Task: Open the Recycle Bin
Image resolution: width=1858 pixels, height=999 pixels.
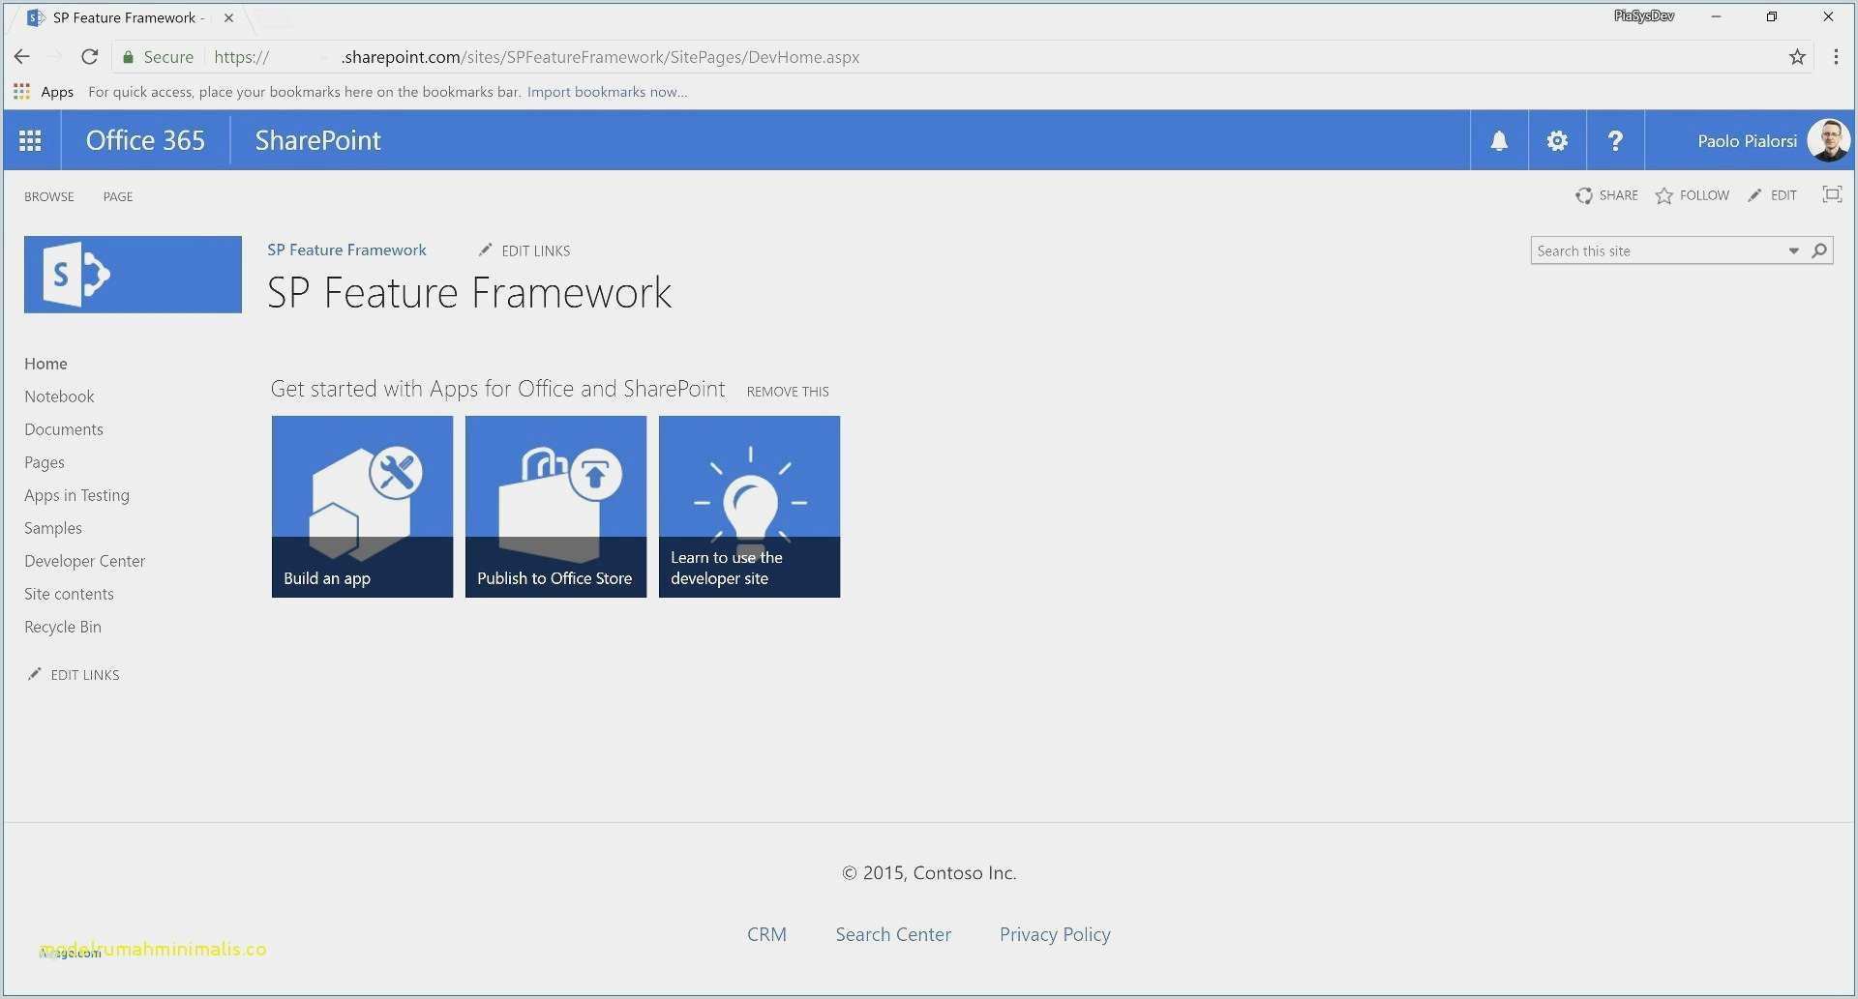Action: tap(63, 627)
